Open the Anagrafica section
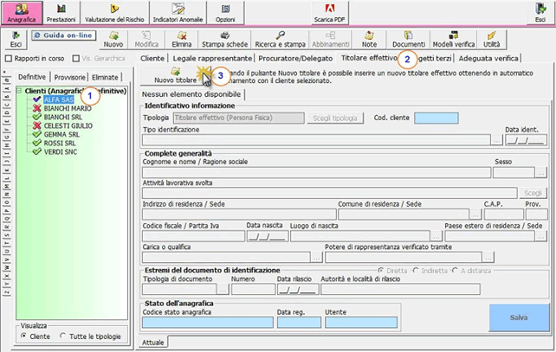Screen dimensions: 556x352 click(x=22, y=13)
